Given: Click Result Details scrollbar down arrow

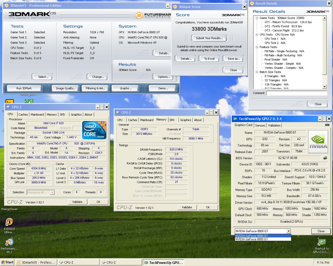Looking at the screenshot, I should point(324,87).
